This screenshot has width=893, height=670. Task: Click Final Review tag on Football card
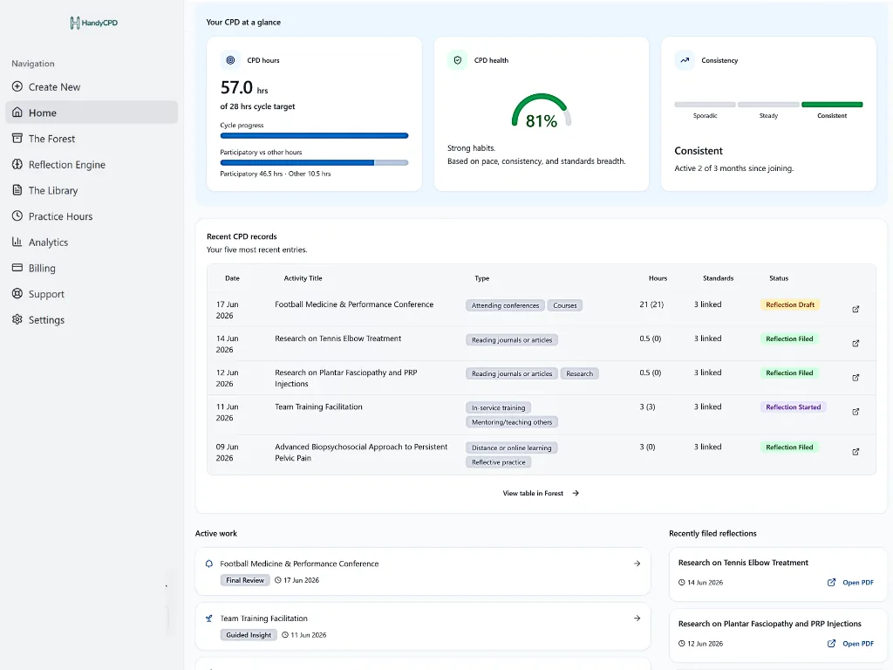245,580
